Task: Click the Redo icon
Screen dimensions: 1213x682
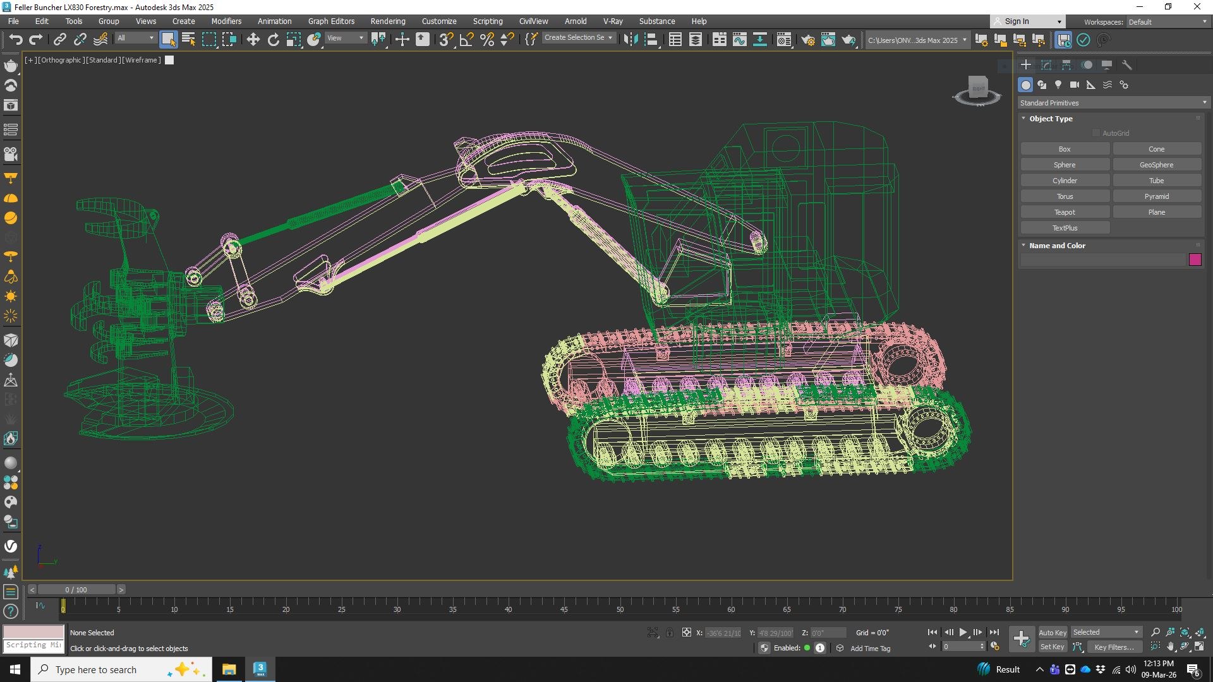Action: coord(36,40)
